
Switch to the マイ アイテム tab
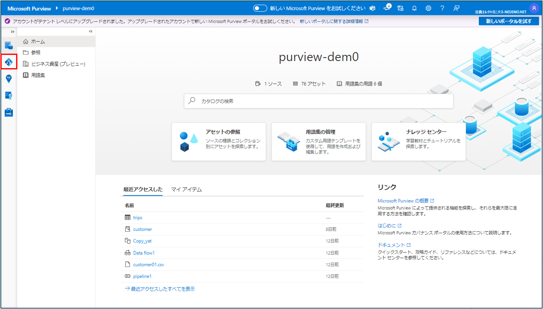(186, 189)
